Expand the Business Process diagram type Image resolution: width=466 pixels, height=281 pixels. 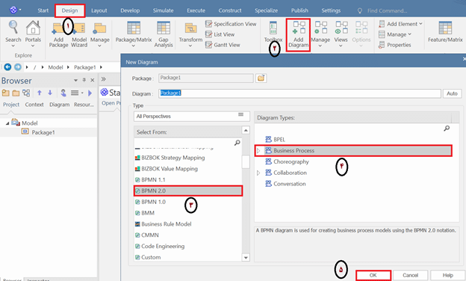(x=258, y=151)
